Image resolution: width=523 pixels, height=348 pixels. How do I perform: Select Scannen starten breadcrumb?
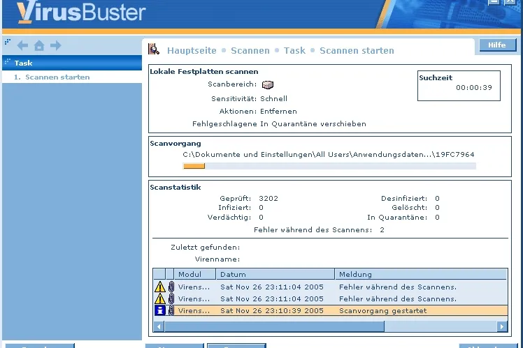point(357,51)
